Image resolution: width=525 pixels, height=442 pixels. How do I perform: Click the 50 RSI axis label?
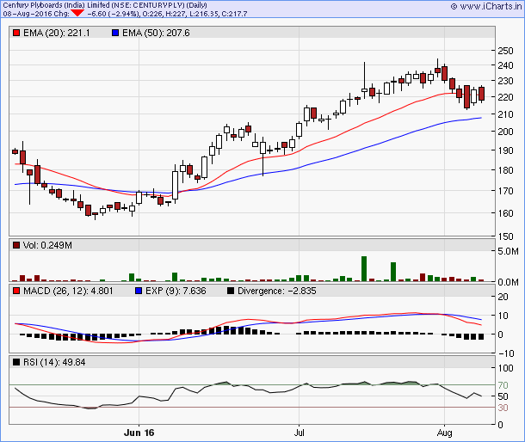pyautogui.click(x=503, y=396)
